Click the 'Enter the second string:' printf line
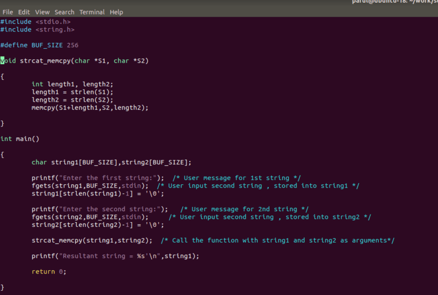The height and width of the screenshot is (295, 438). click(x=99, y=209)
